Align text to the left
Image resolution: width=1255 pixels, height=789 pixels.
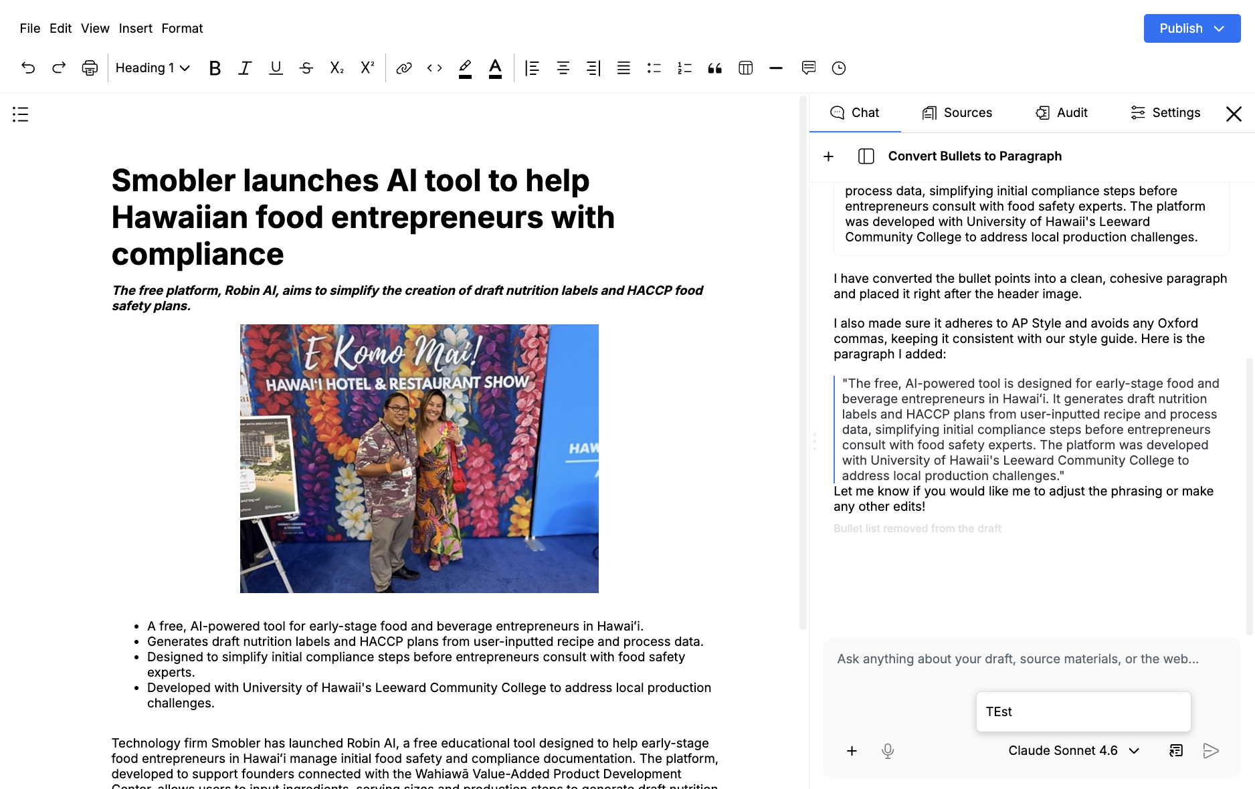(x=533, y=68)
